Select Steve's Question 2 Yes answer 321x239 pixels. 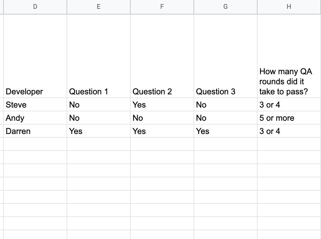pos(162,104)
